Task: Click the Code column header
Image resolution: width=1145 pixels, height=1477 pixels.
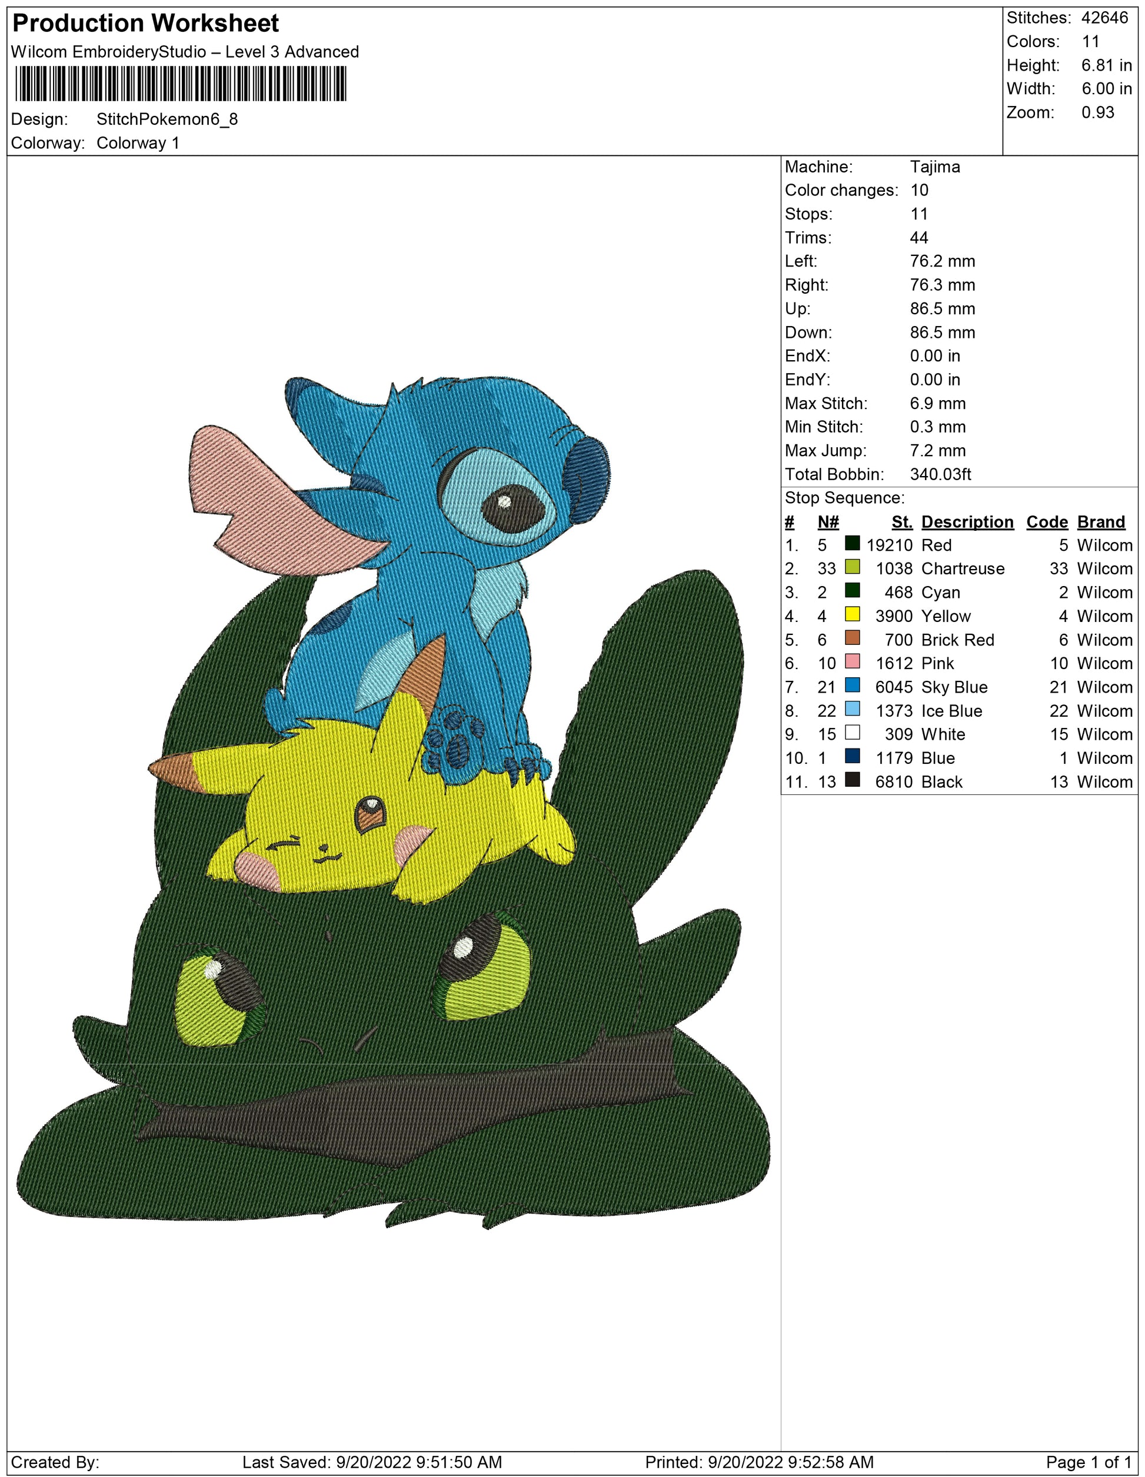Action: [x=1047, y=522]
